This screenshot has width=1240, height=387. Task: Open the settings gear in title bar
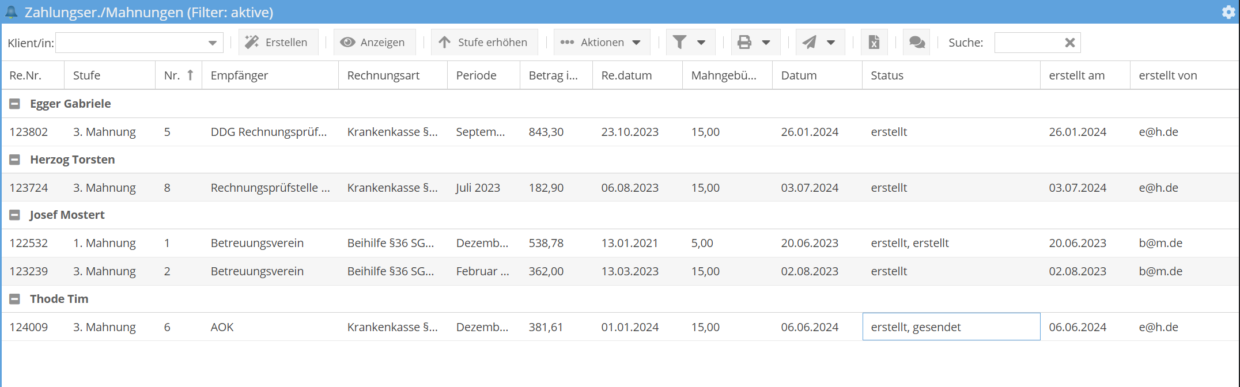pos(1228,12)
